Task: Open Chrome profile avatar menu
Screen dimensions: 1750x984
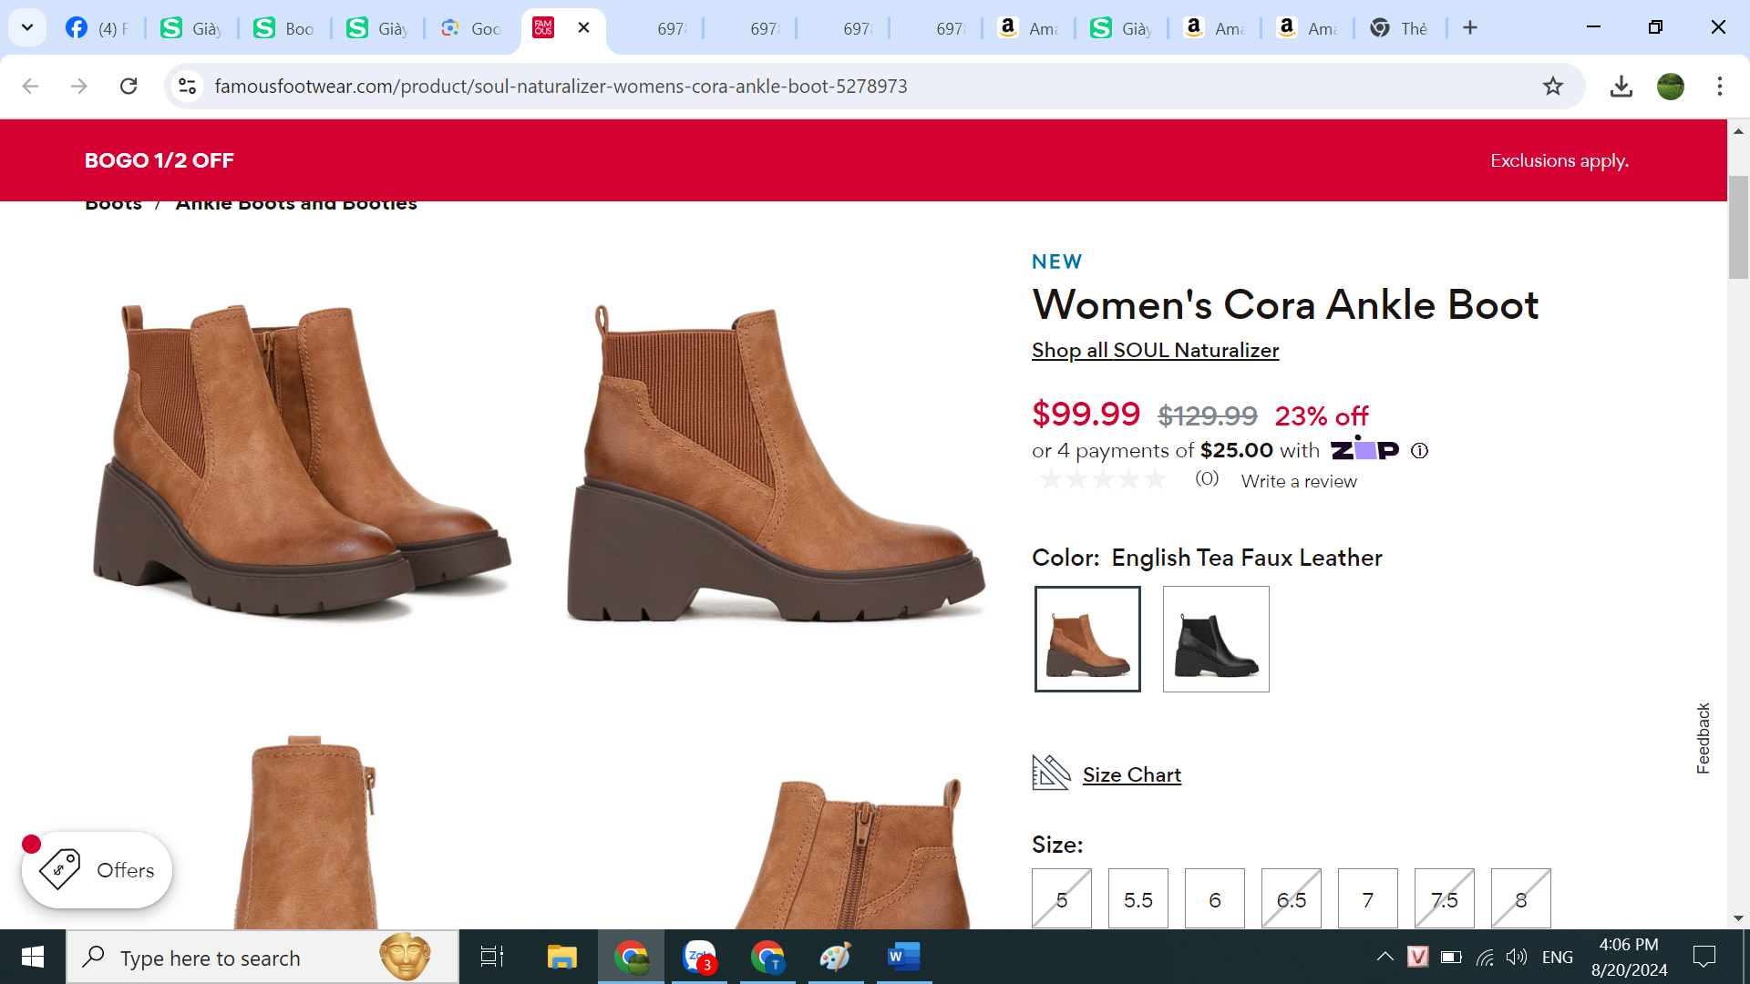Action: pyautogui.click(x=1670, y=87)
